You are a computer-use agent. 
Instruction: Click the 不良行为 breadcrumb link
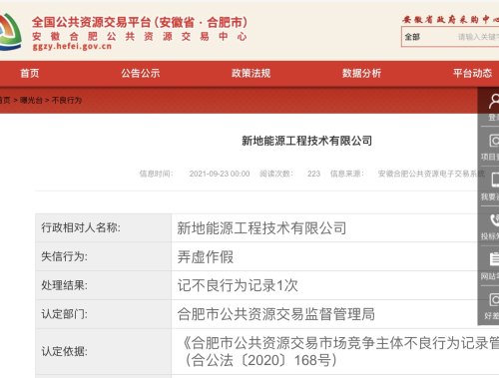pos(67,100)
